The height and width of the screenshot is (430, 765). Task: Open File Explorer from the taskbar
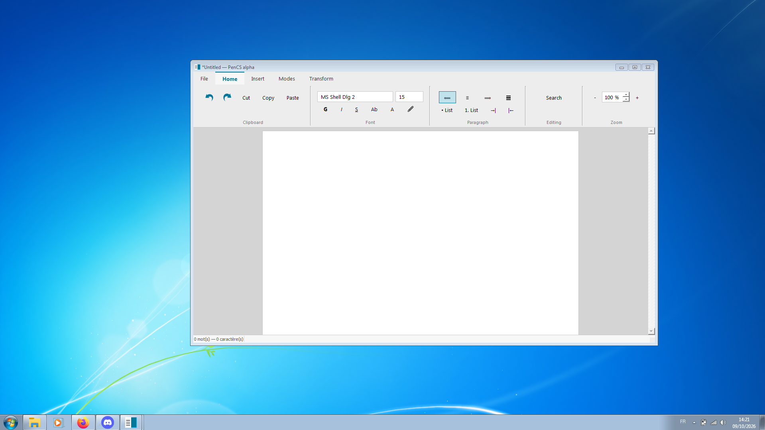(35, 422)
